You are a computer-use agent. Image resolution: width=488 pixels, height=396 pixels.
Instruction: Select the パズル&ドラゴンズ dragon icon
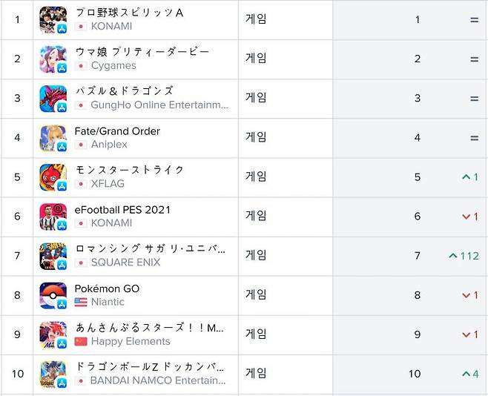pos(53,98)
